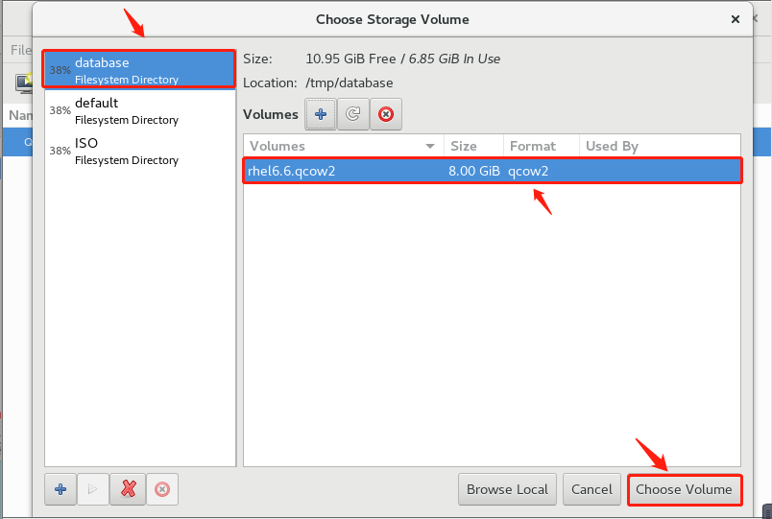772x519 pixels.
Task: Select the rhel6.6.qcow2 volume row
Action: tap(492, 171)
